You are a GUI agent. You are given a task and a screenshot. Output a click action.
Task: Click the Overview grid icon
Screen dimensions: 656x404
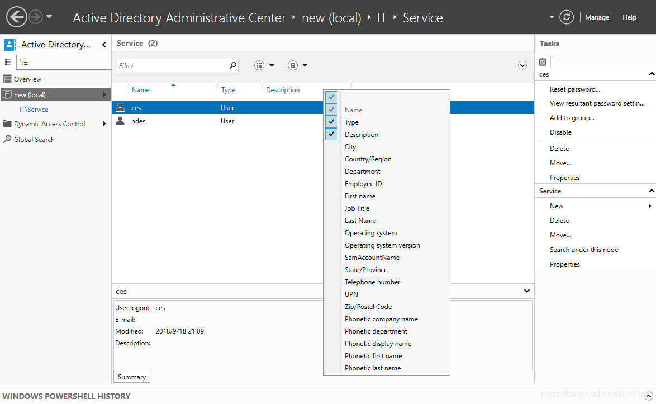(x=7, y=79)
